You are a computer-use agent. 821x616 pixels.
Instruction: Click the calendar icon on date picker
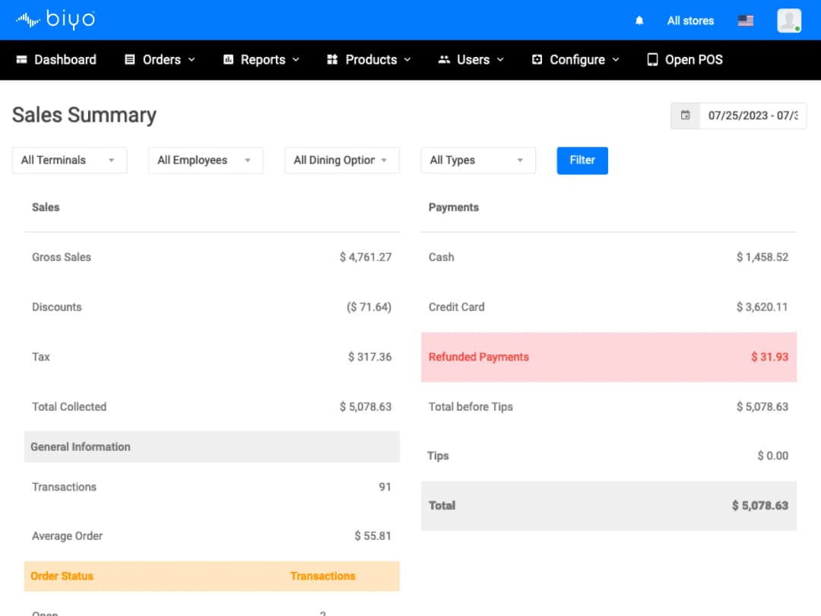click(x=684, y=116)
